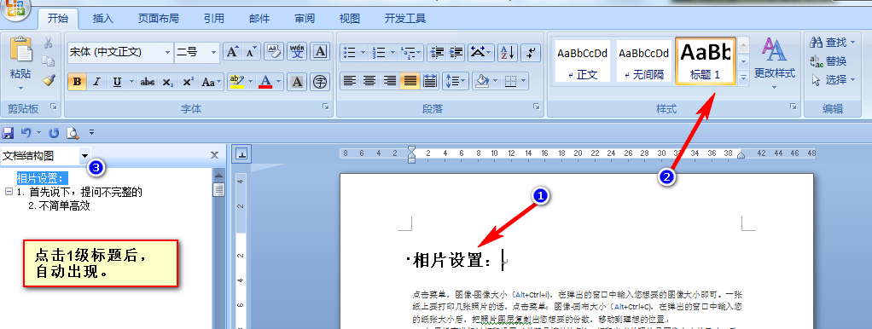Open the phonetic guide (wén) tool

point(297,52)
